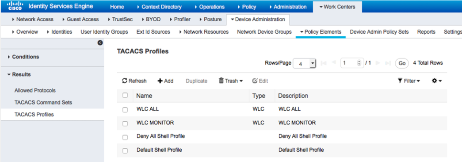Open the Reports tab
The height and width of the screenshot is (162, 462).
[426, 31]
